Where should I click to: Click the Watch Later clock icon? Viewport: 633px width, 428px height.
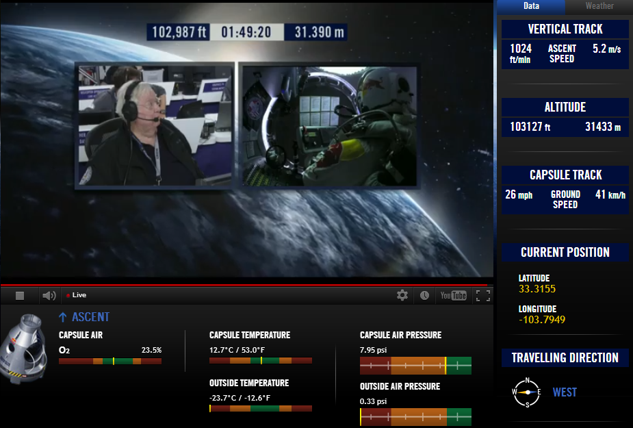pos(424,295)
